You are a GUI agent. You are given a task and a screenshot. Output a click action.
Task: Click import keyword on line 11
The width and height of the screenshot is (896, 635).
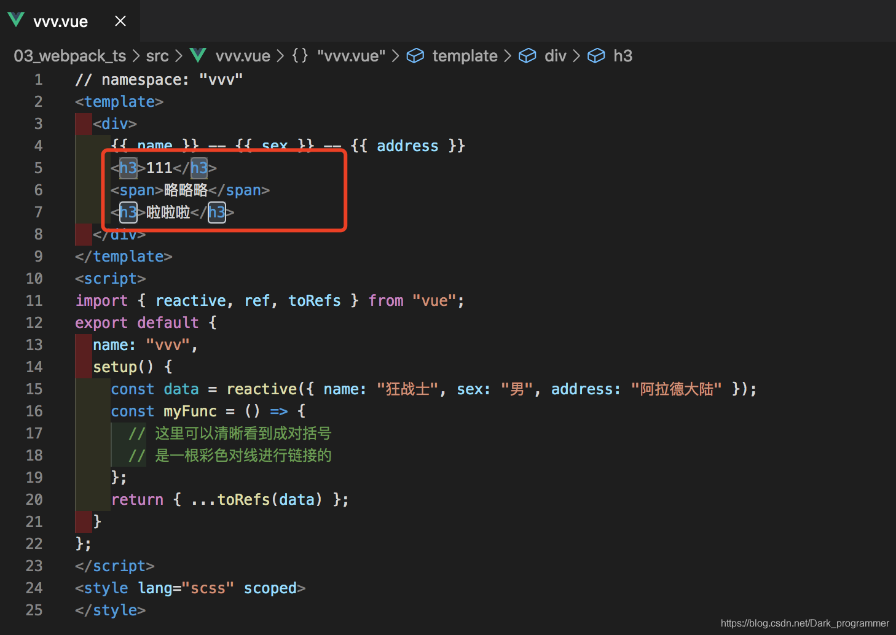coord(101,301)
